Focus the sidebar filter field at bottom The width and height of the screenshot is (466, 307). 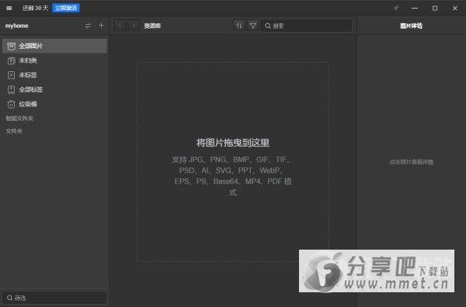tap(54, 298)
